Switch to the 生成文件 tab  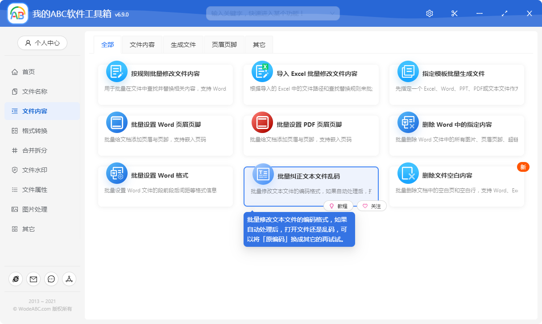(183, 44)
